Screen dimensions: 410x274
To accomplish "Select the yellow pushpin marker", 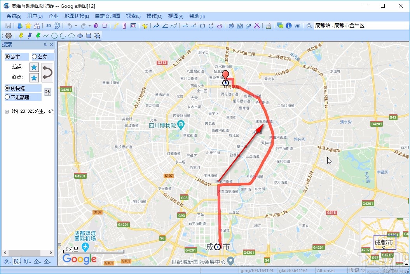I will coord(21,35).
